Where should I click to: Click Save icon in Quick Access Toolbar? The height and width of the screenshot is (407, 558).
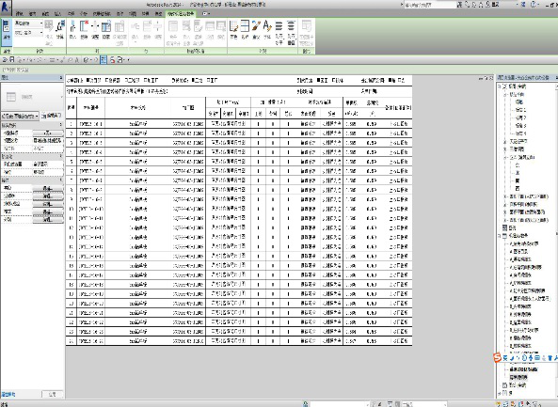[11, 60]
